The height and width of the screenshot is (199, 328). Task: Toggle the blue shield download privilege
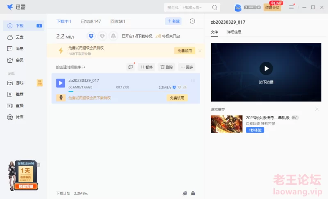(x=91, y=36)
